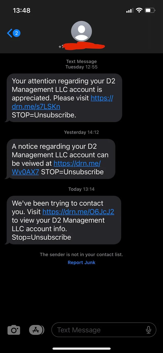Image resolution: width=163 pixels, height=353 pixels.
Task: Select the Tuesday message bubble
Action: tap(64, 98)
